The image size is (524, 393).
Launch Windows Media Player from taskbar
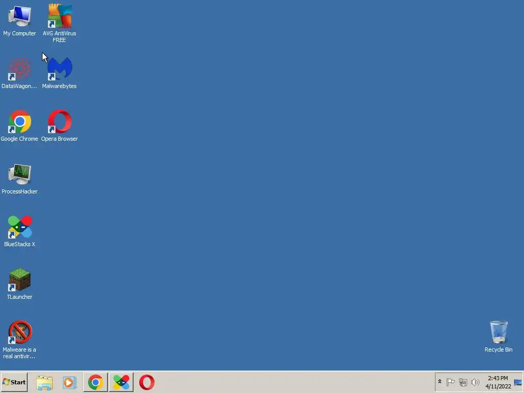(70, 382)
